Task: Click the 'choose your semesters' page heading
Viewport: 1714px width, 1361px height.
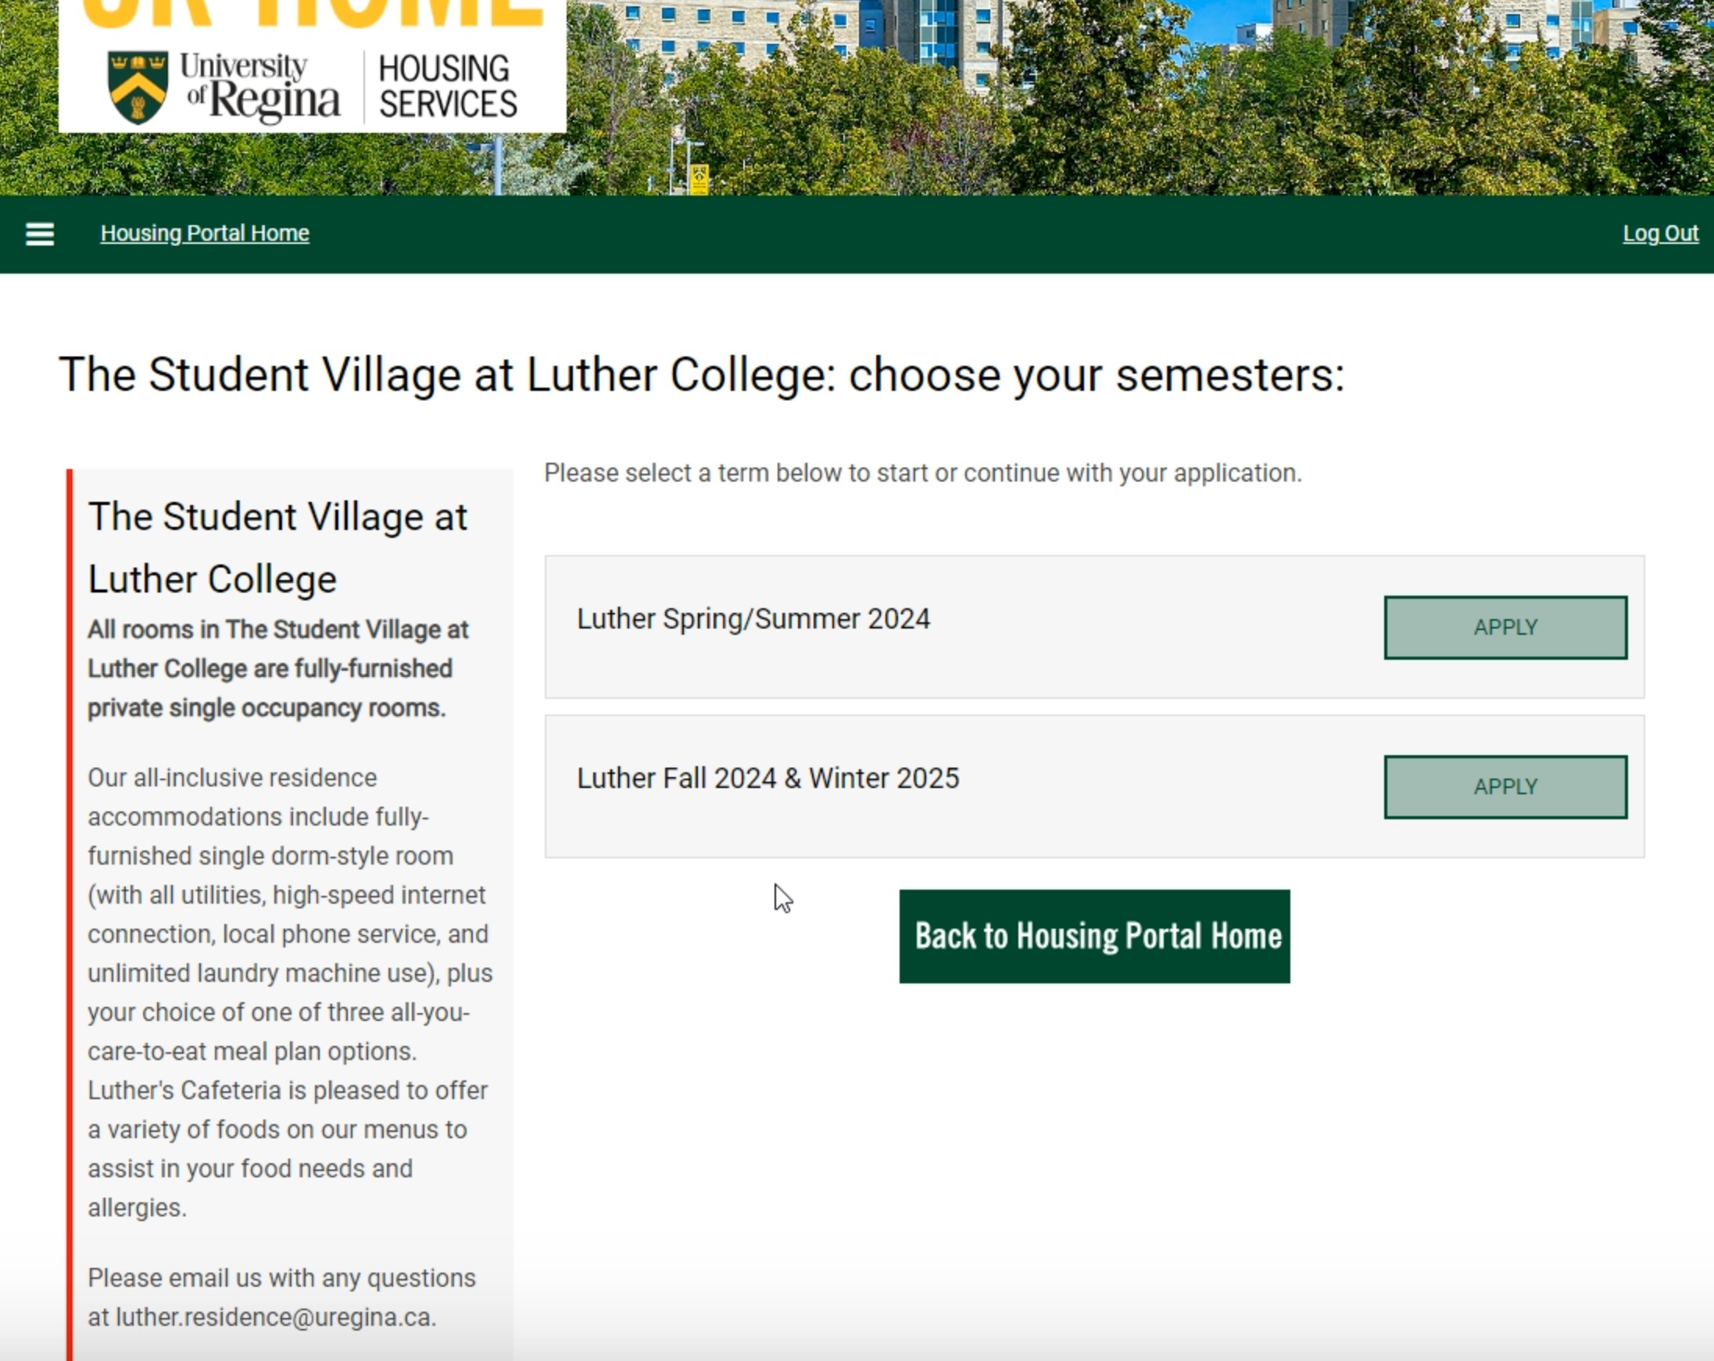Action: coord(701,374)
